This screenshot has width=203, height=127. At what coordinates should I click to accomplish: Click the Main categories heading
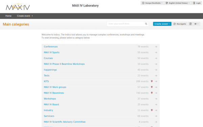16,24
